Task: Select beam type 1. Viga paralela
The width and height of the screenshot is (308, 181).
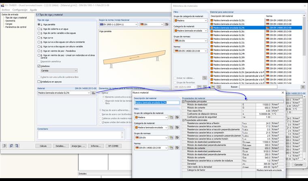Action: (39, 24)
